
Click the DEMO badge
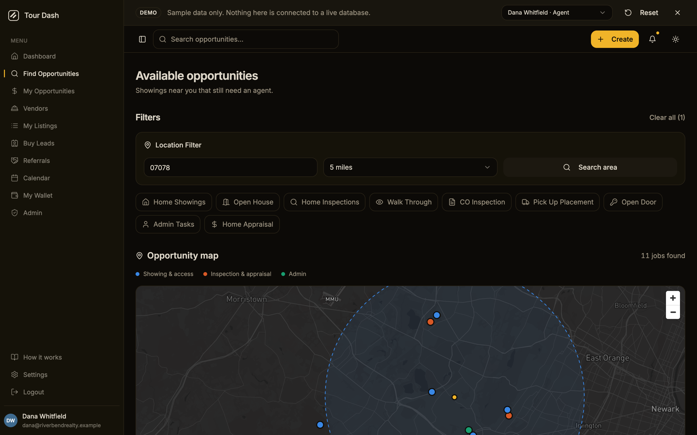click(x=148, y=13)
